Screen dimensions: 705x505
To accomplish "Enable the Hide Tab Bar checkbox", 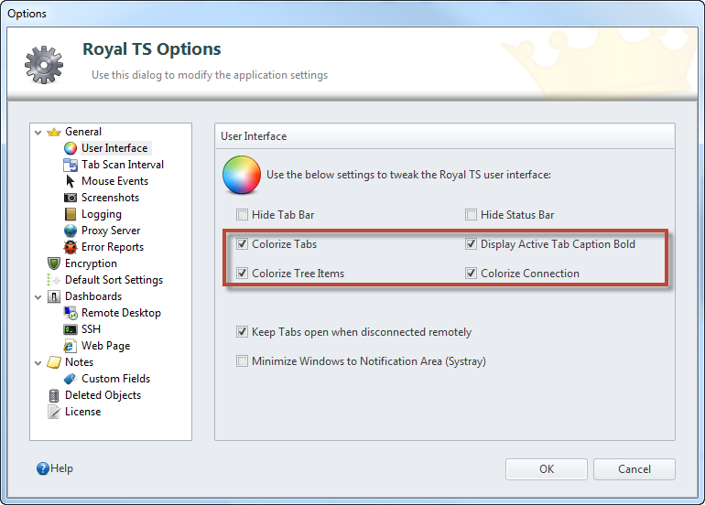I will [x=243, y=215].
